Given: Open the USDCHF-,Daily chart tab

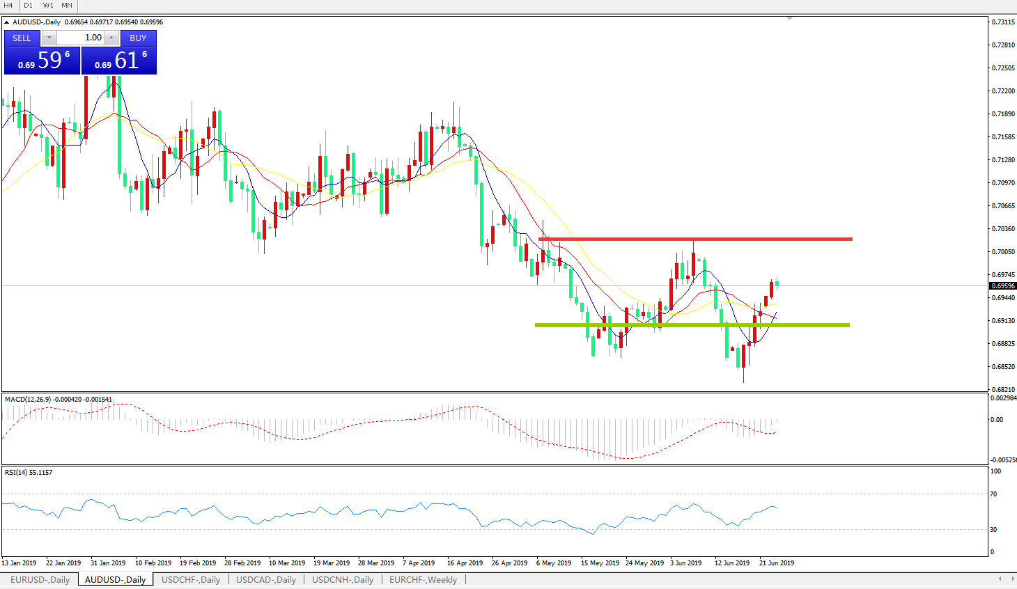Looking at the screenshot, I should click(x=191, y=579).
